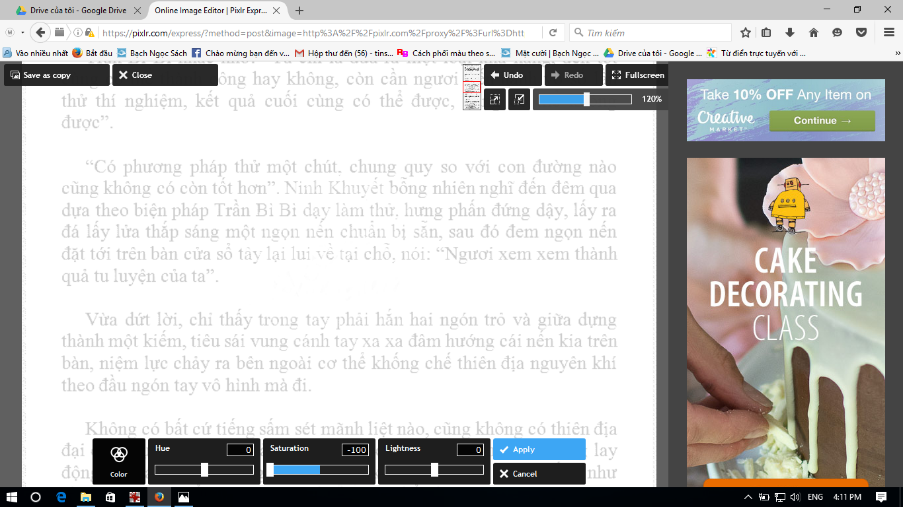Open File Explorer from the taskbar
Screen dimensions: 903x507
[x=86, y=496]
